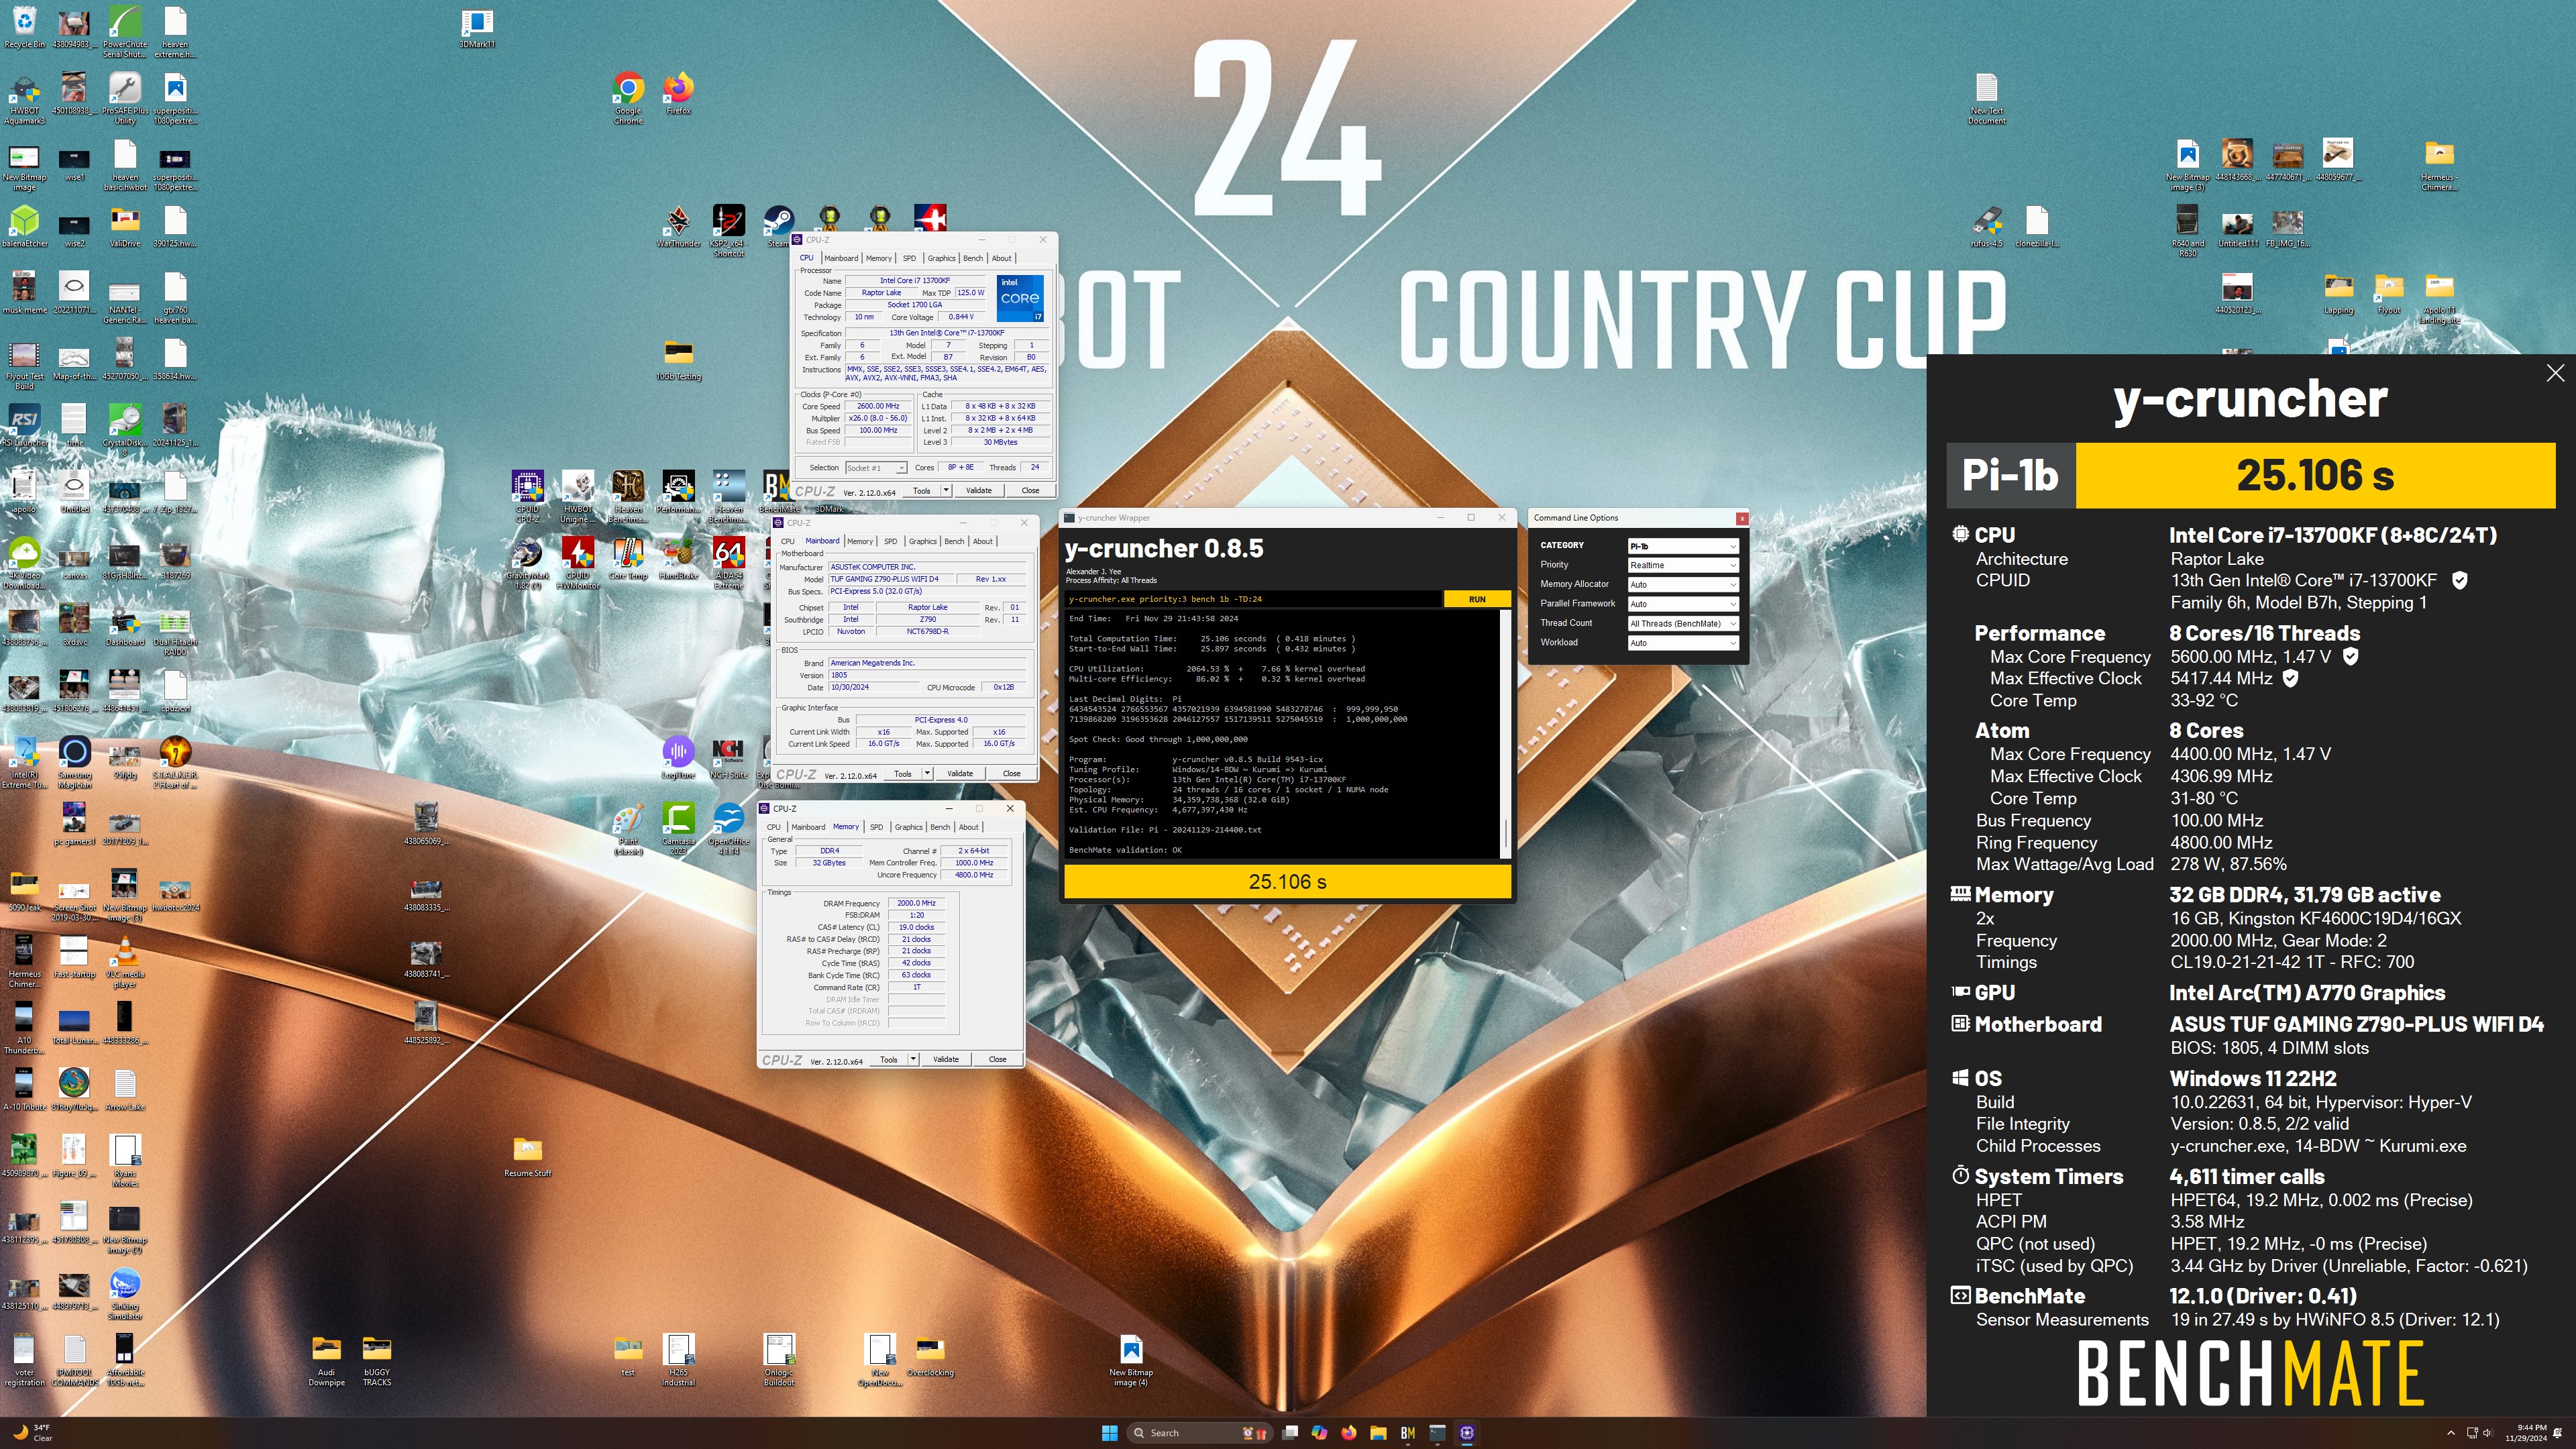Image resolution: width=2576 pixels, height=1449 pixels.
Task: Open the CPUID HWMonitor desktop shortcut
Action: pos(577,563)
